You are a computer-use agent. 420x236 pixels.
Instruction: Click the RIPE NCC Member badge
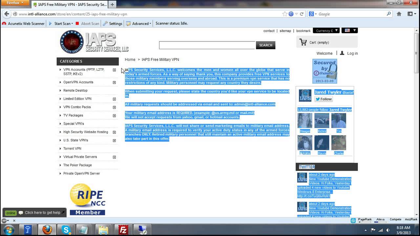[x=87, y=199]
